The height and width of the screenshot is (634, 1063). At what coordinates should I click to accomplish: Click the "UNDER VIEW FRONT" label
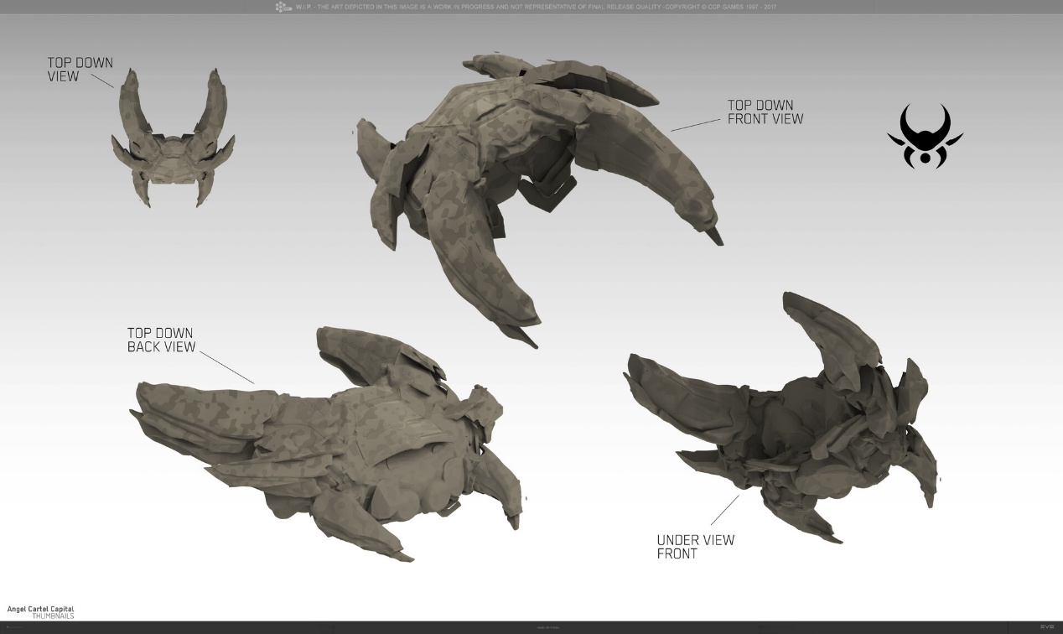695,547
